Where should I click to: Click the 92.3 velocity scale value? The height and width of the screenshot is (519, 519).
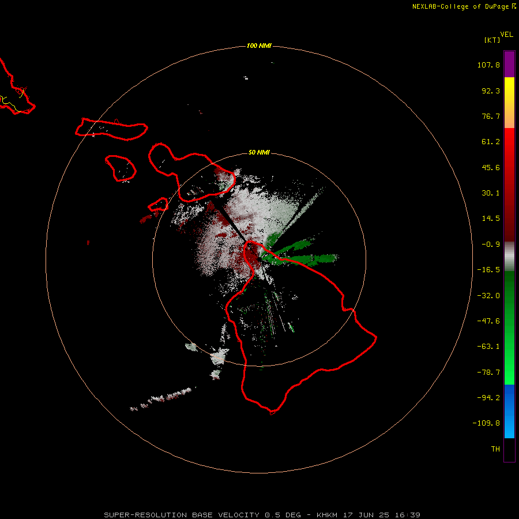pyautogui.click(x=491, y=91)
